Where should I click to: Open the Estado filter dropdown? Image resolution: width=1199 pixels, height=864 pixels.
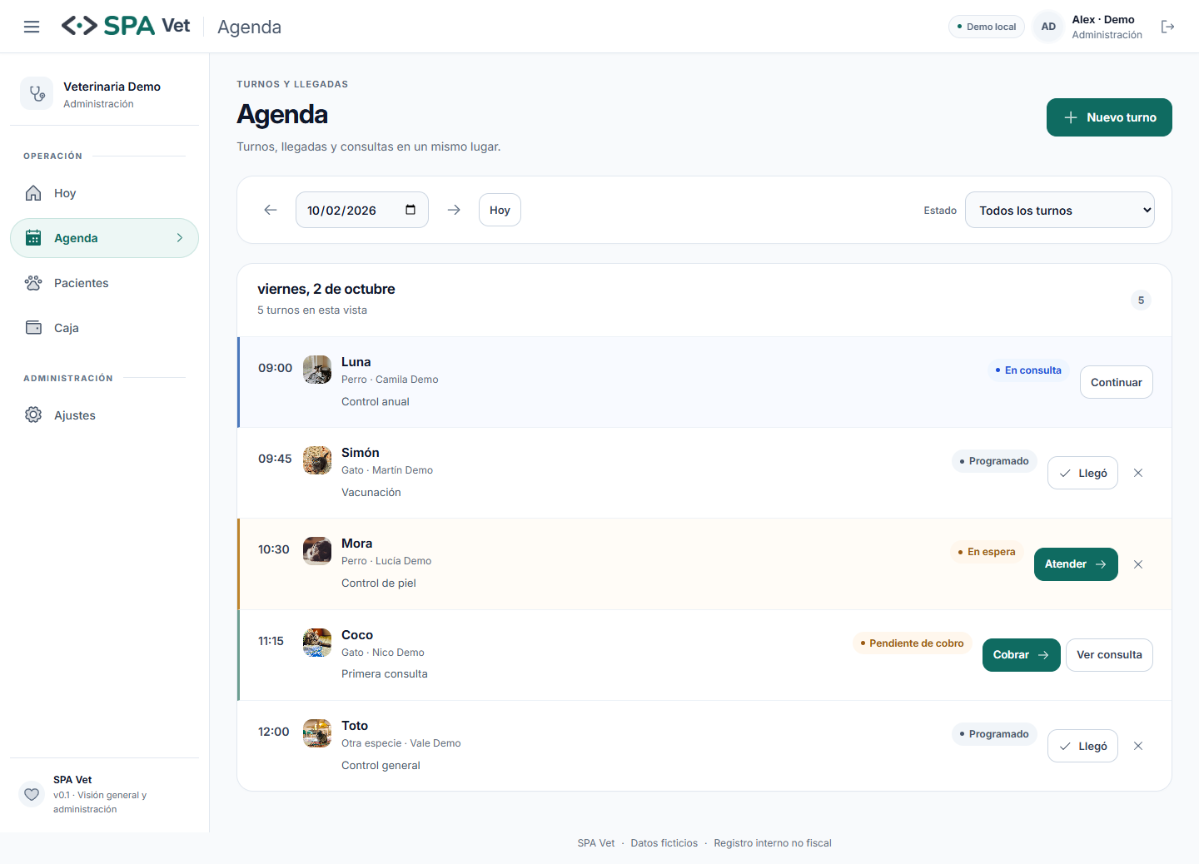point(1060,210)
